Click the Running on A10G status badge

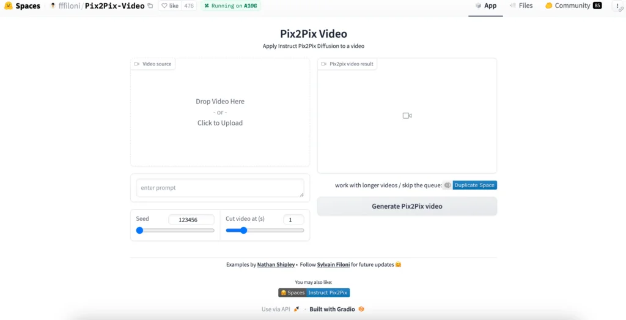pos(230,6)
